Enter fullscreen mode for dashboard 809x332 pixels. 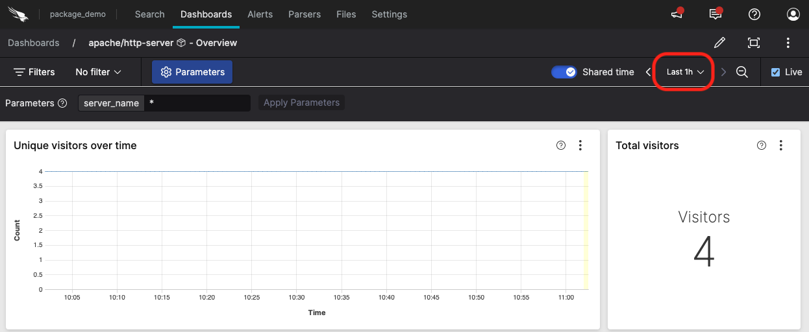754,43
